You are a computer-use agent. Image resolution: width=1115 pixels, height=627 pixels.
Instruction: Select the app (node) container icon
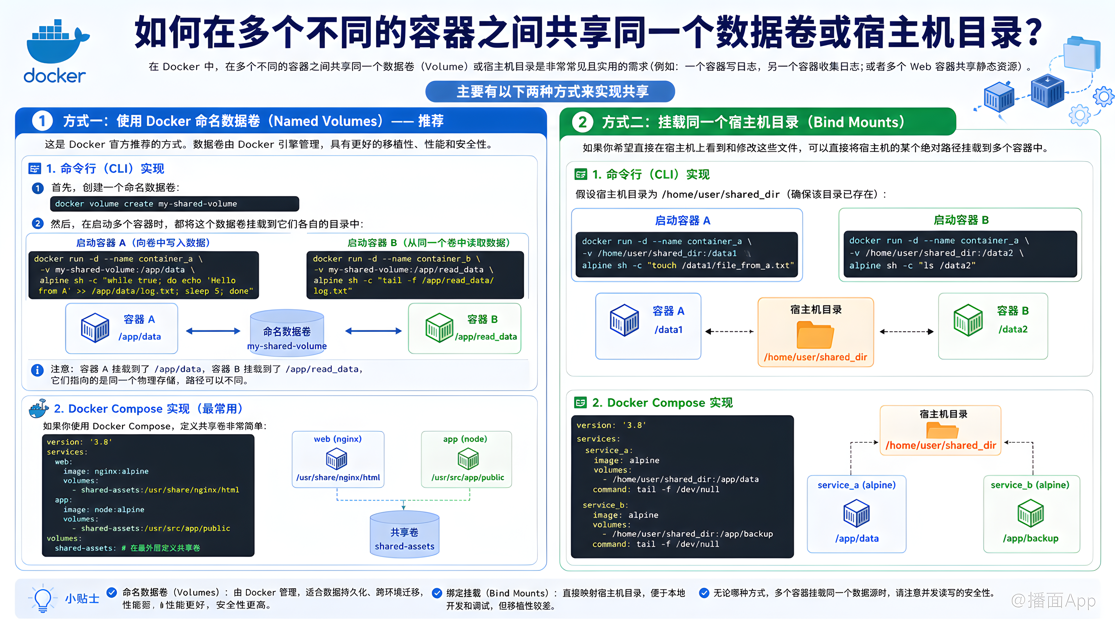click(x=468, y=459)
